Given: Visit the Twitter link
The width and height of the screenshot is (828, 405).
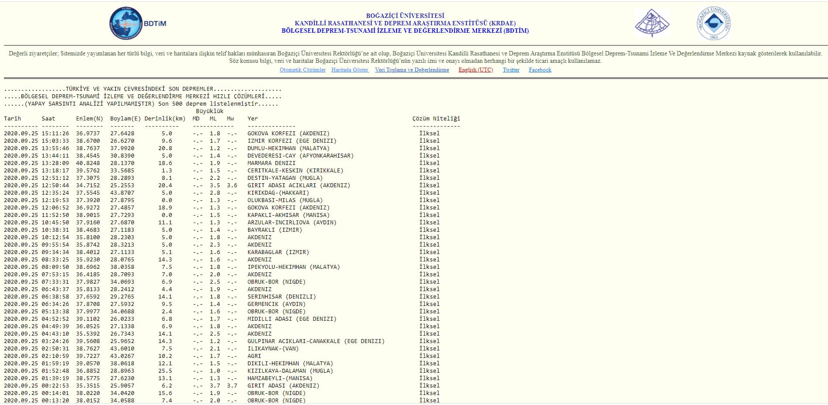Looking at the screenshot, I should tap(511, 70).
